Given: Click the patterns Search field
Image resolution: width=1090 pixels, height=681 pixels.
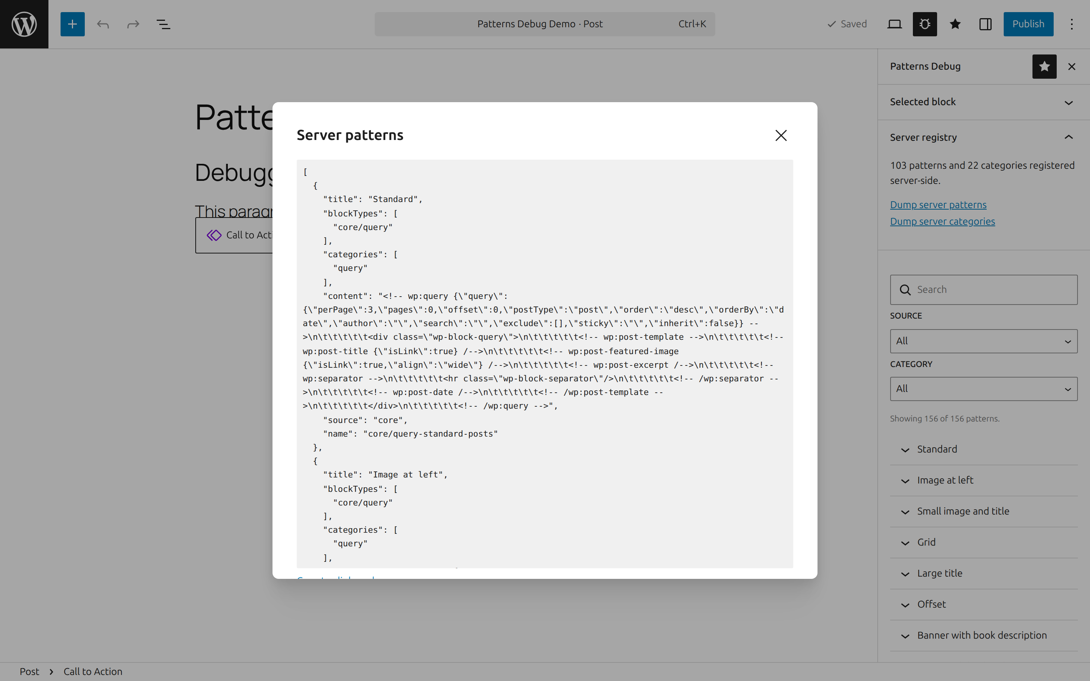Looking at the screenshot, I should [984, 289].
